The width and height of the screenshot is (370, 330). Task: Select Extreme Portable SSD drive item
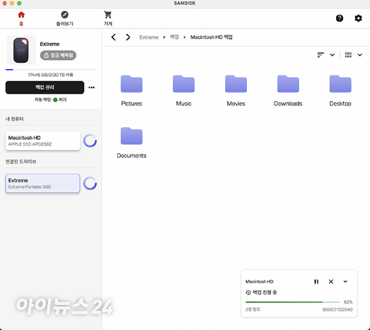click(x=43, y=183)
